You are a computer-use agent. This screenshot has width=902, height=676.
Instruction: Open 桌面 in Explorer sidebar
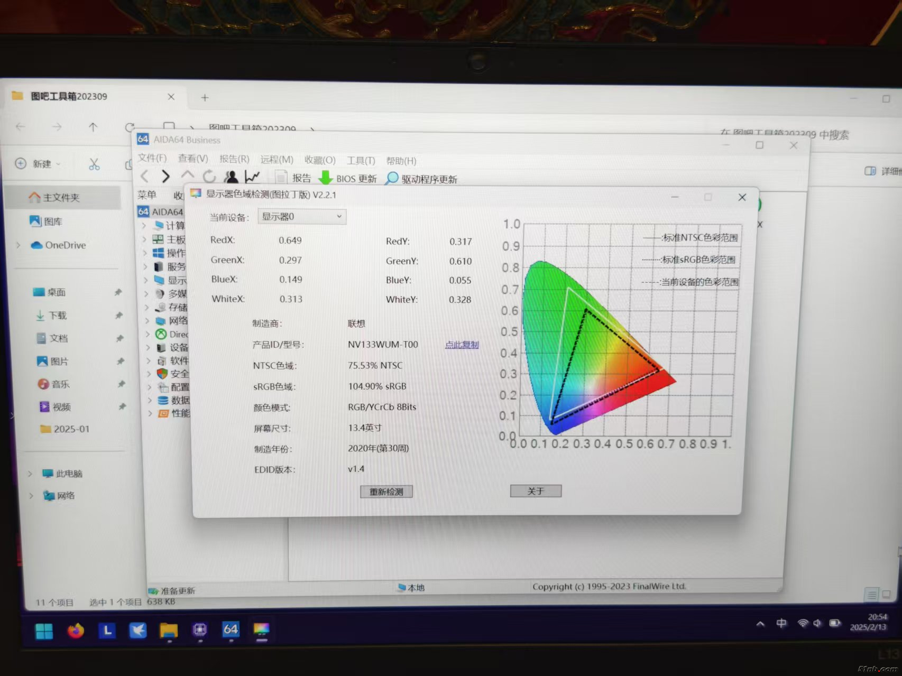pos(50,292)
